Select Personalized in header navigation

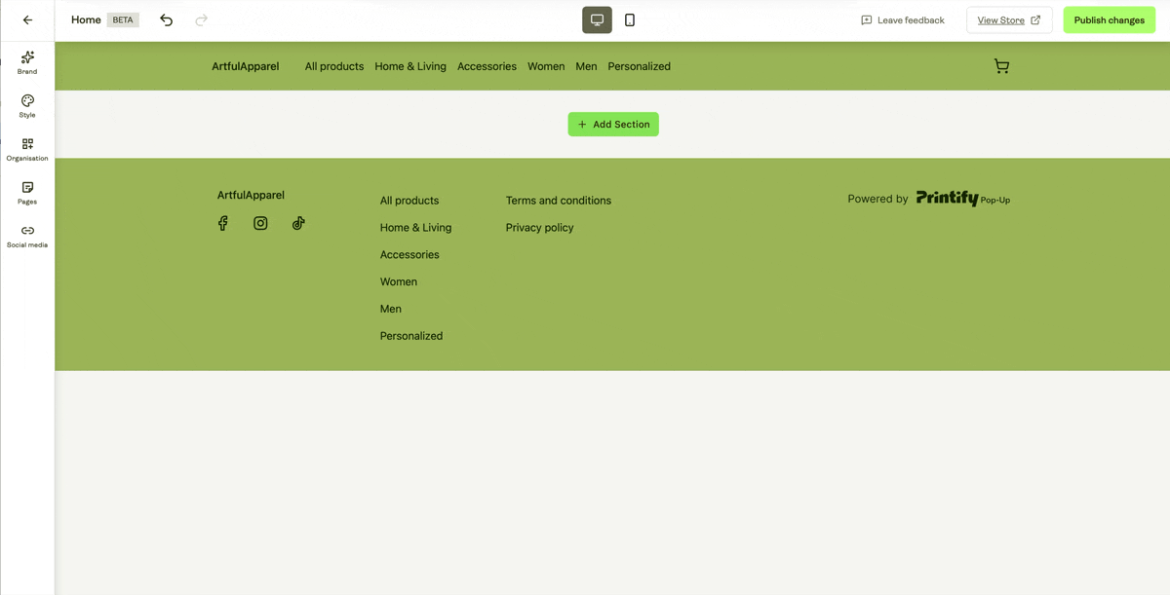click(639, 66)
